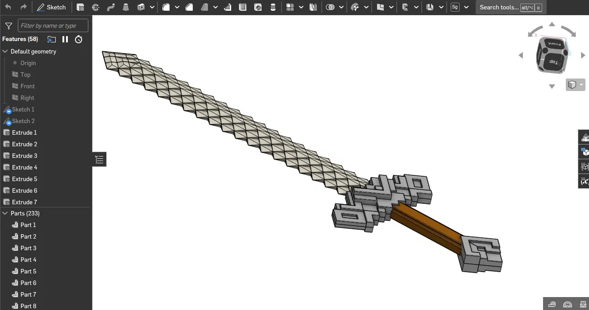The width and height of the screenshot is (589, 310).
Task: Select the Draft tool
Action: click(204, 7)
